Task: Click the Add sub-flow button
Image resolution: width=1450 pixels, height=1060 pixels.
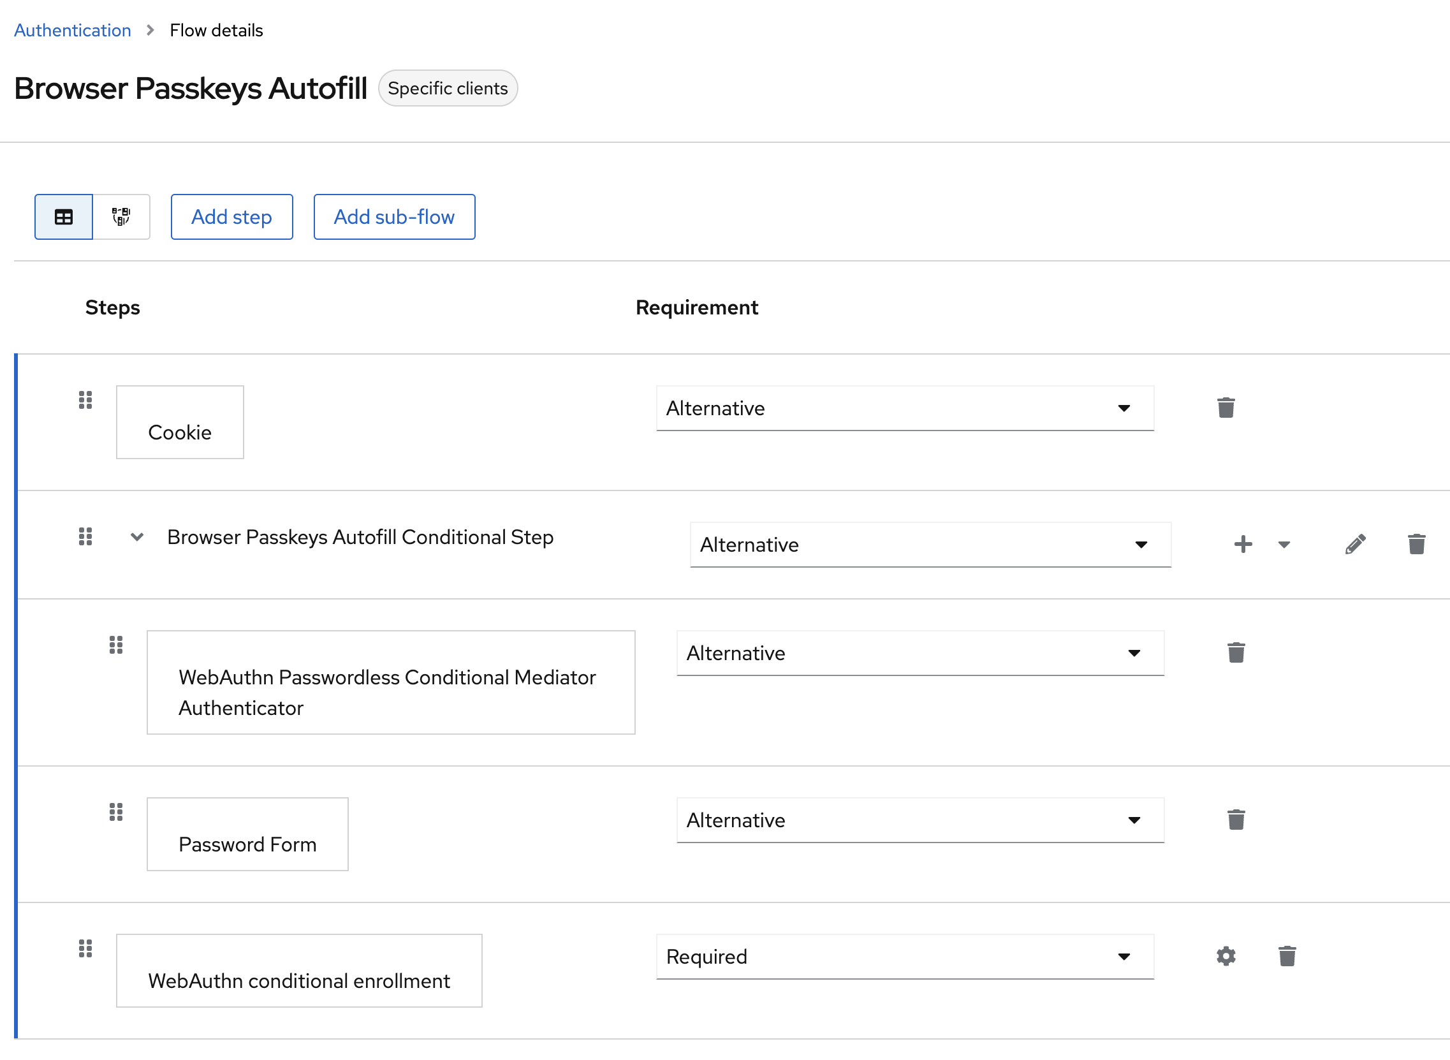Action: [394, 217]
